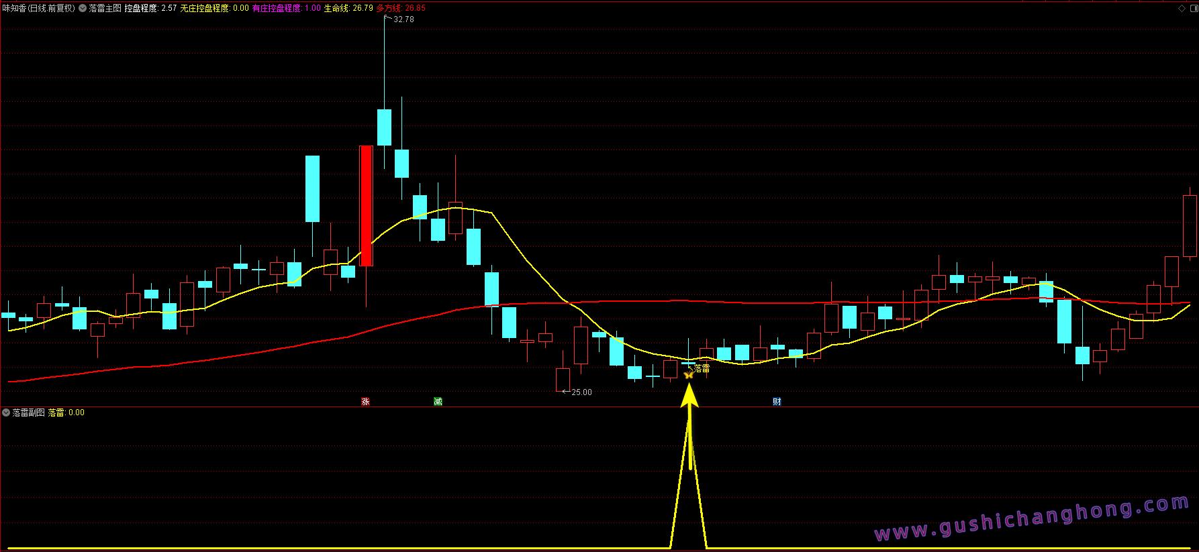Click the stock title 味知香(日线 前复权)

39,8
